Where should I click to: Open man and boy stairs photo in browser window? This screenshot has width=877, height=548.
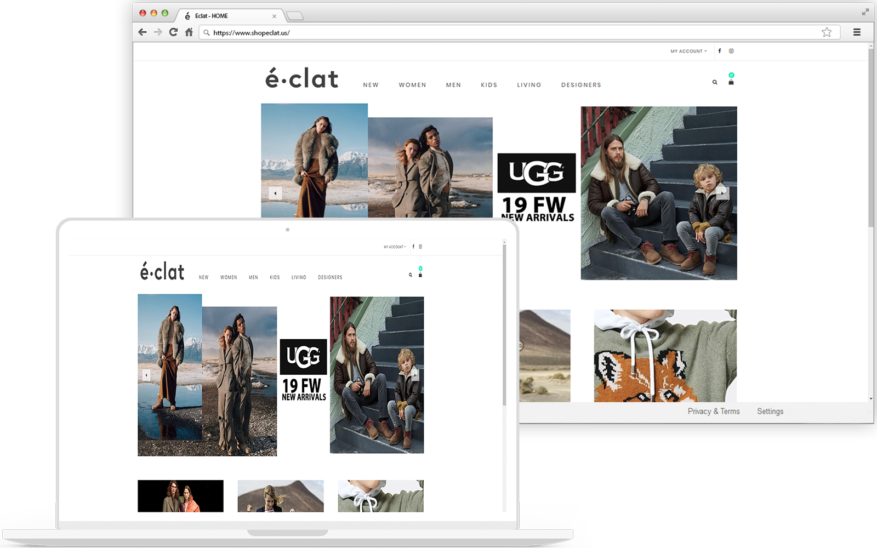[659, 193]
